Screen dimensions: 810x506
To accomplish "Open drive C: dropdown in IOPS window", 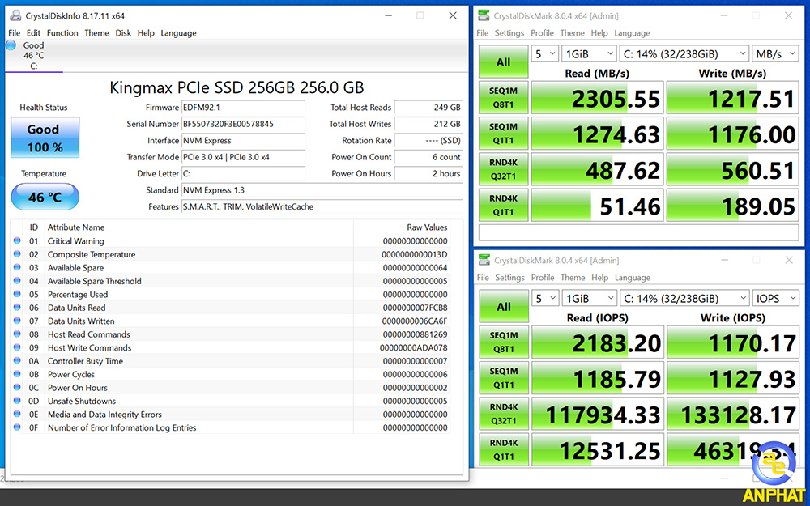I will pos(684,299).
